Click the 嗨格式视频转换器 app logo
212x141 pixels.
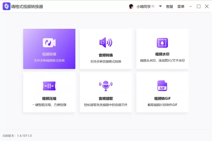(x=6, y=6)
